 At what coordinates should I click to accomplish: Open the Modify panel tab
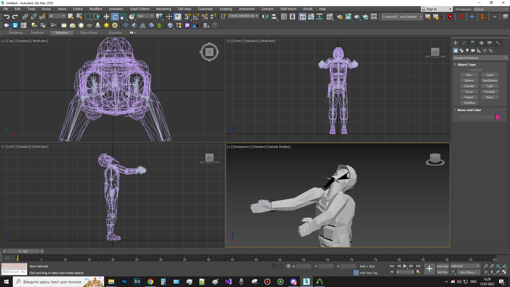coord(464,43)
